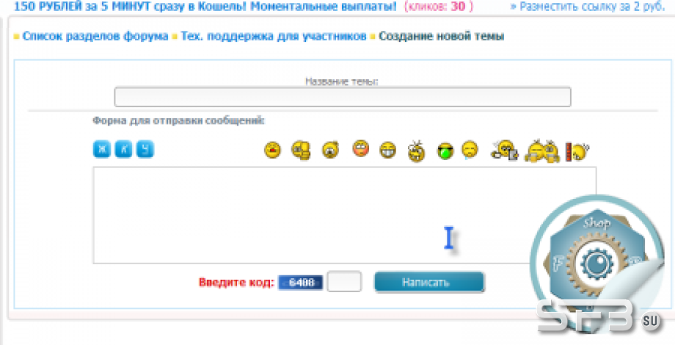Click the bold Ж formatting button
Screen dimensions: 675x345
coord(102,150)
